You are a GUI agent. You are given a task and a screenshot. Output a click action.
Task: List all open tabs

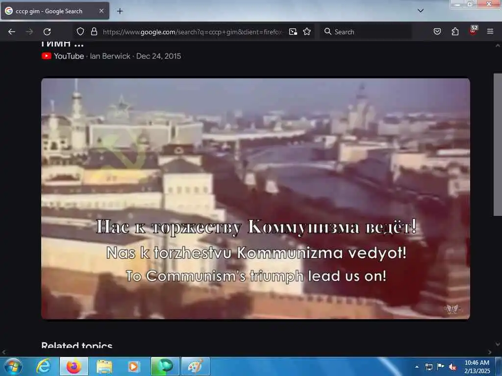tap(420, 11)
